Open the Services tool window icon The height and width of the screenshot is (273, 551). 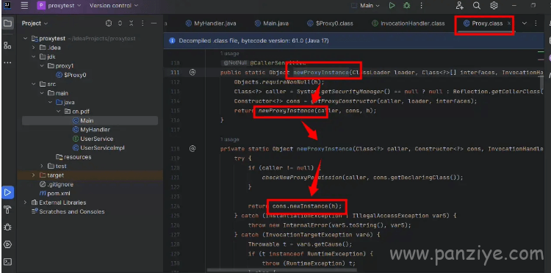pyautogui.click(x=7, y=244)
